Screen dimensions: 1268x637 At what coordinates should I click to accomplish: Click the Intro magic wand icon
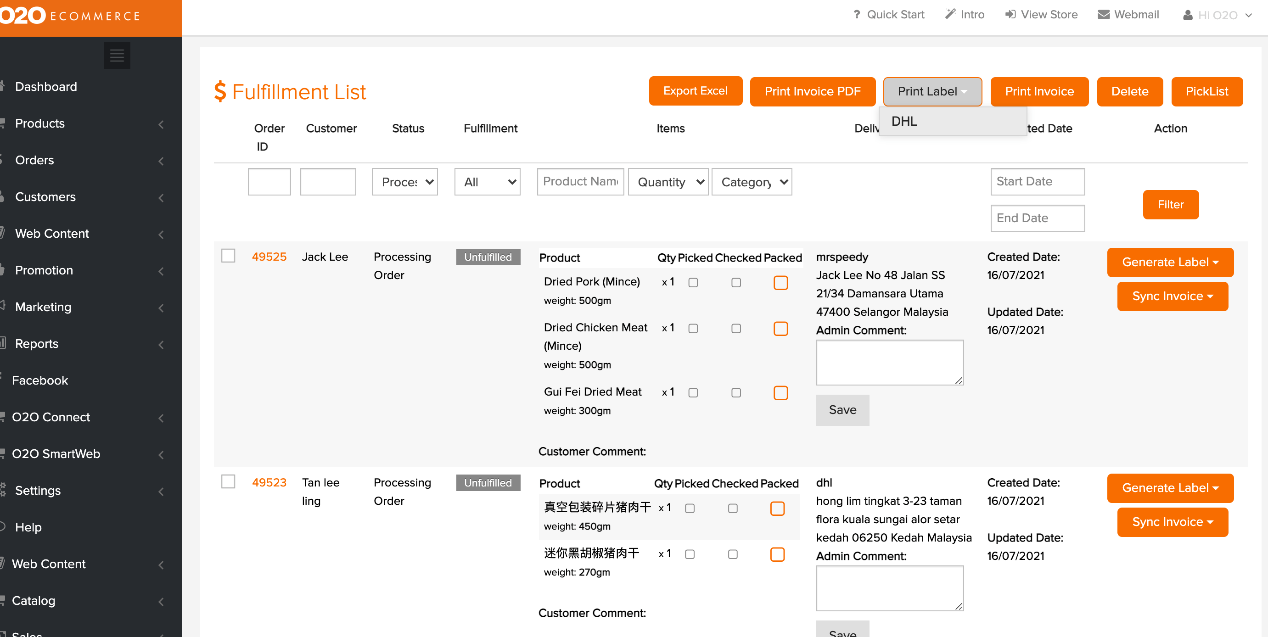950,14
